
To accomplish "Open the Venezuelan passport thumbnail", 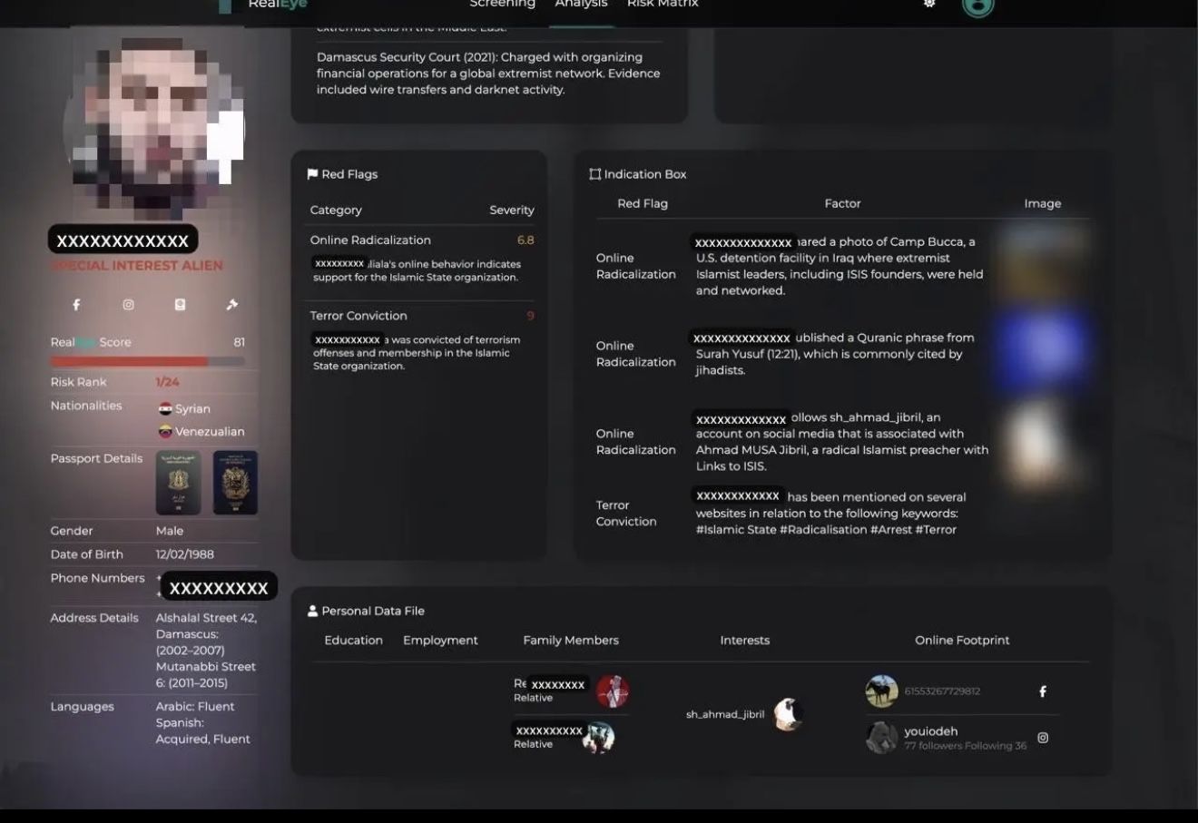I will 235,483.
